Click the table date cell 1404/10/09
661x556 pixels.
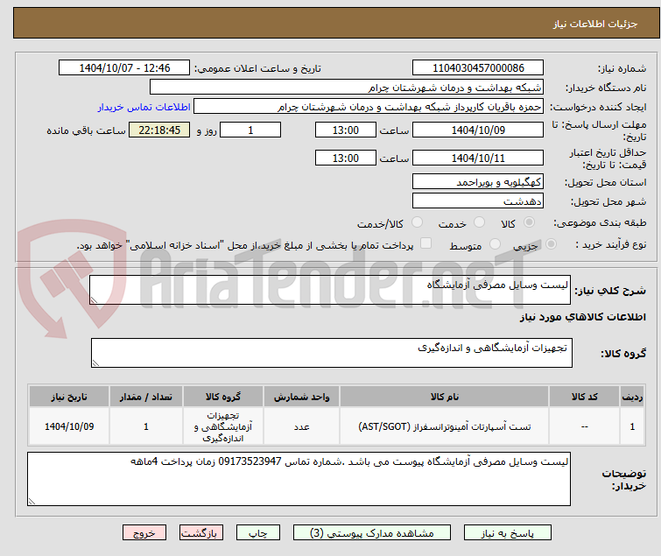69,426
